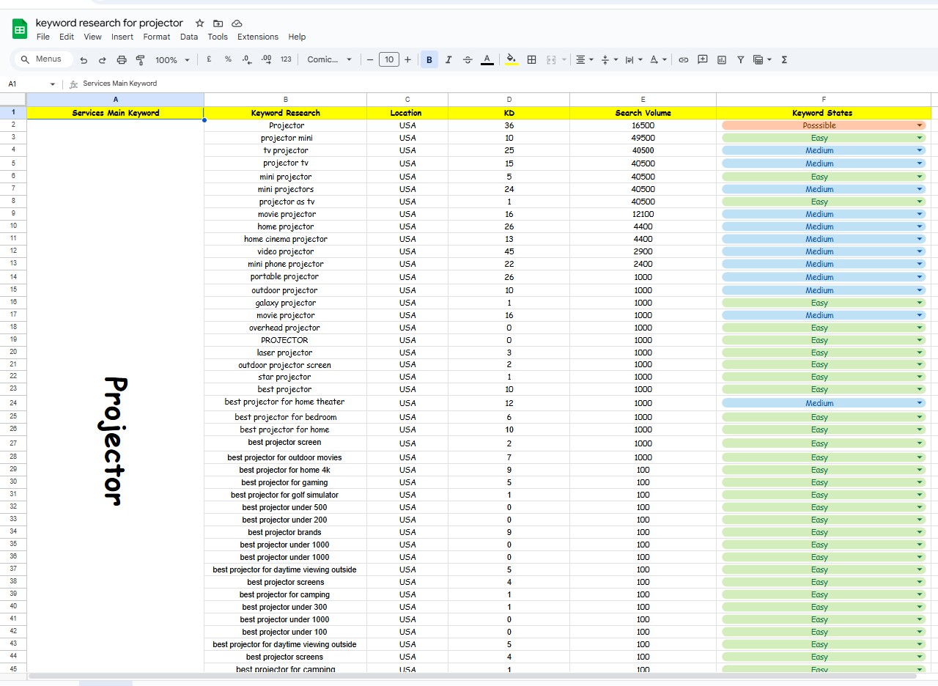Image resolution: width=938 pixels, height=686 pixels.
Task: Format selection as currency
Action: (x=209, y=59)
